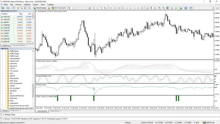Open the Вставка menu
This screenshot has height=124, width=220.
(18, 4)
